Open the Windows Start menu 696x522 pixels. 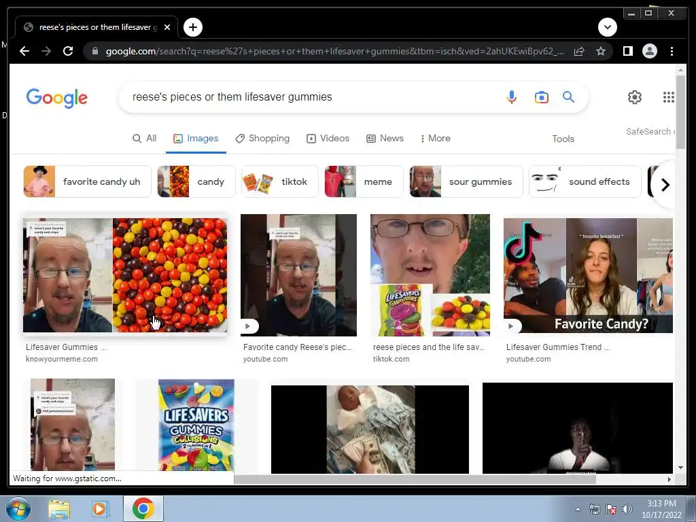click(17, 508)
